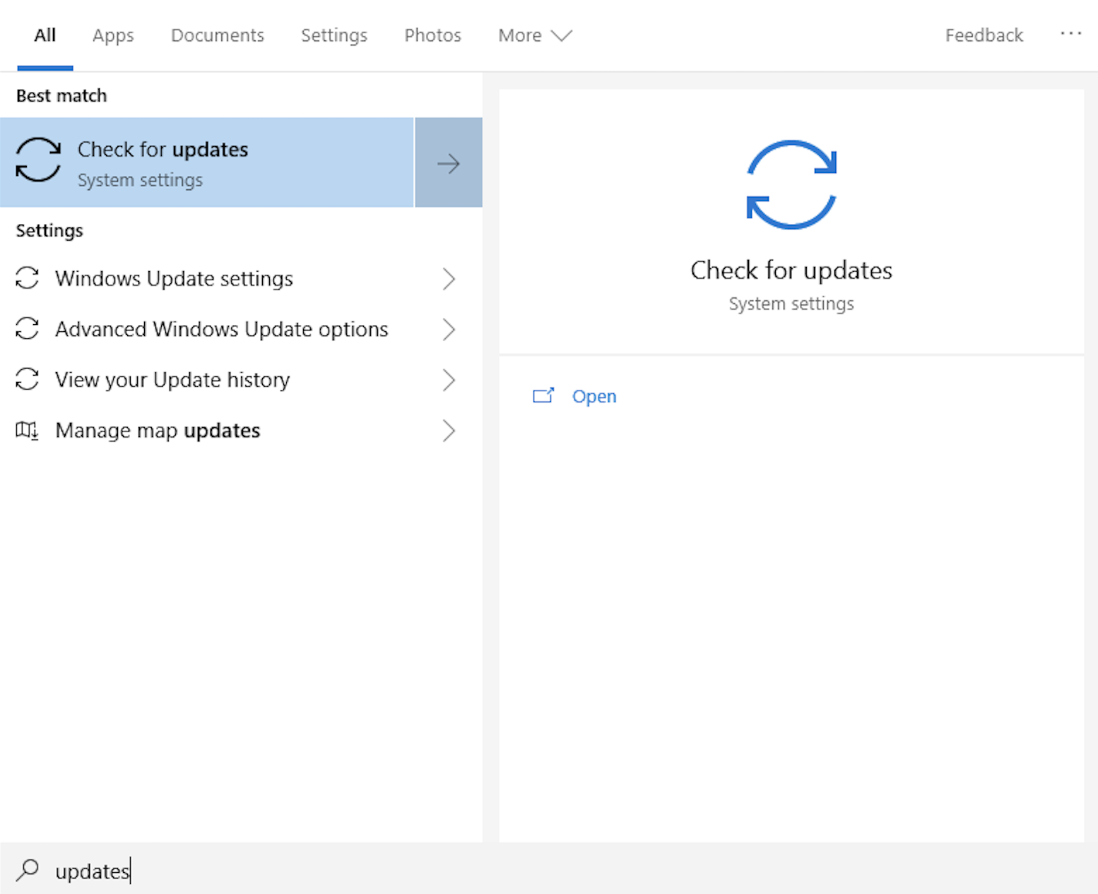Select the Check for updates best match
Screen dimensions: 1098x894
coord(207,162)
